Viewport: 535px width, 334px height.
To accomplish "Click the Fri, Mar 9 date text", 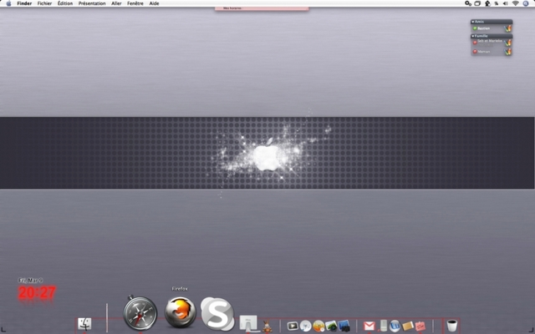I will pyautogui.click(x=30, y=281).
